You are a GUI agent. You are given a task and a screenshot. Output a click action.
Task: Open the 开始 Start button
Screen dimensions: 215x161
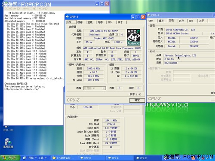coord(10,158)
